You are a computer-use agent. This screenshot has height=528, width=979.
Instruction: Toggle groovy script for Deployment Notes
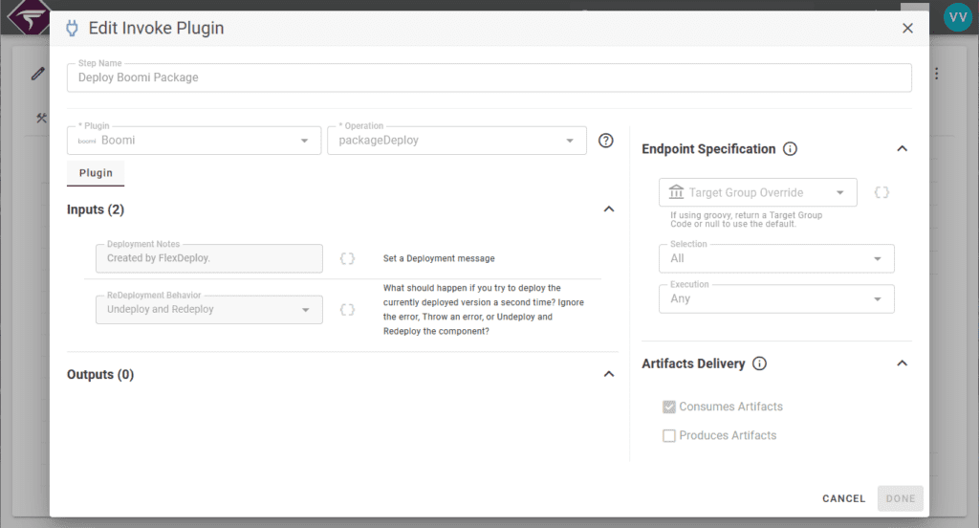[347, 258]
